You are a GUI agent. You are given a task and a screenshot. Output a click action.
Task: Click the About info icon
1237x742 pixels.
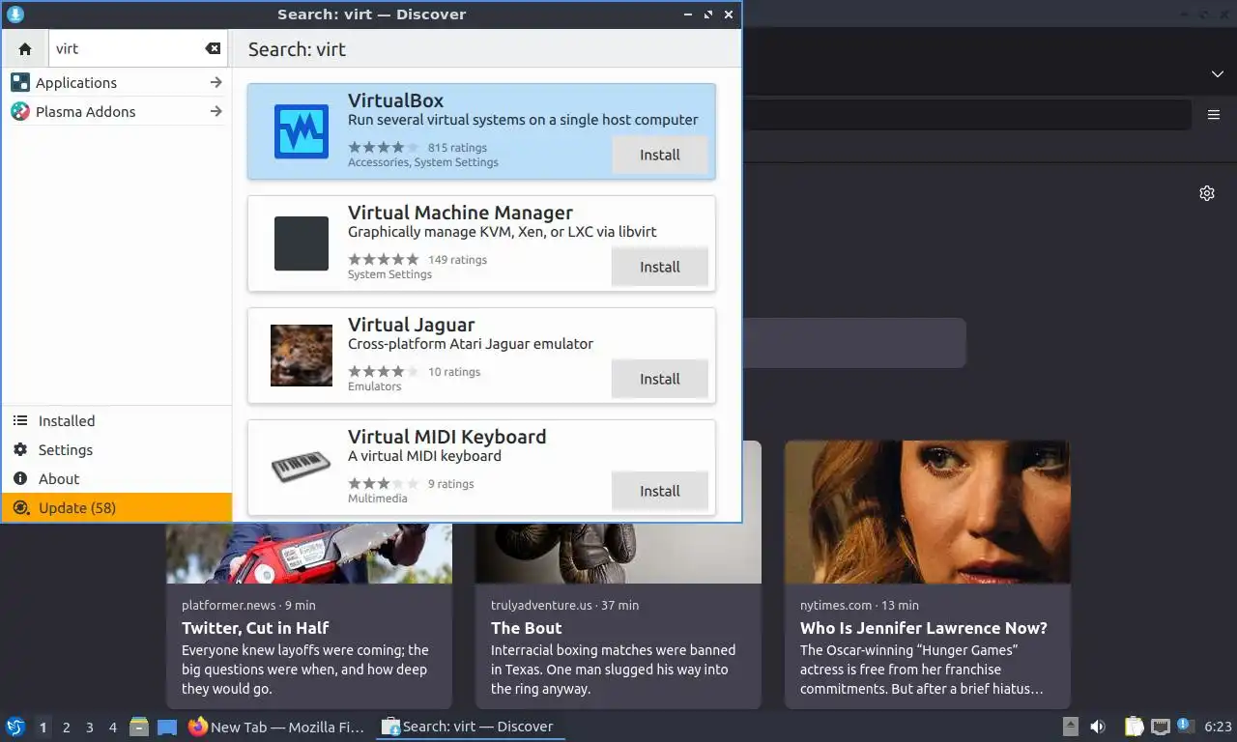(x=20, y=478)
